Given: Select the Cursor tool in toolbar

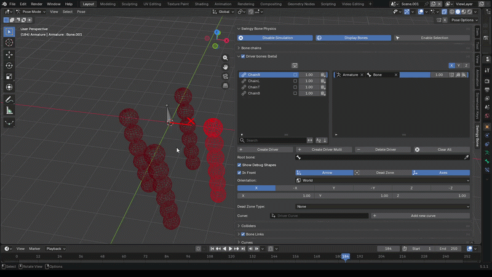Looking at the screenshot, I should point(9,42).
